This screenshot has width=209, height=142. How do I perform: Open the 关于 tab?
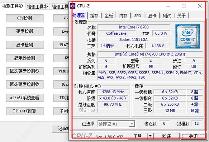click(x=181, y=16)
